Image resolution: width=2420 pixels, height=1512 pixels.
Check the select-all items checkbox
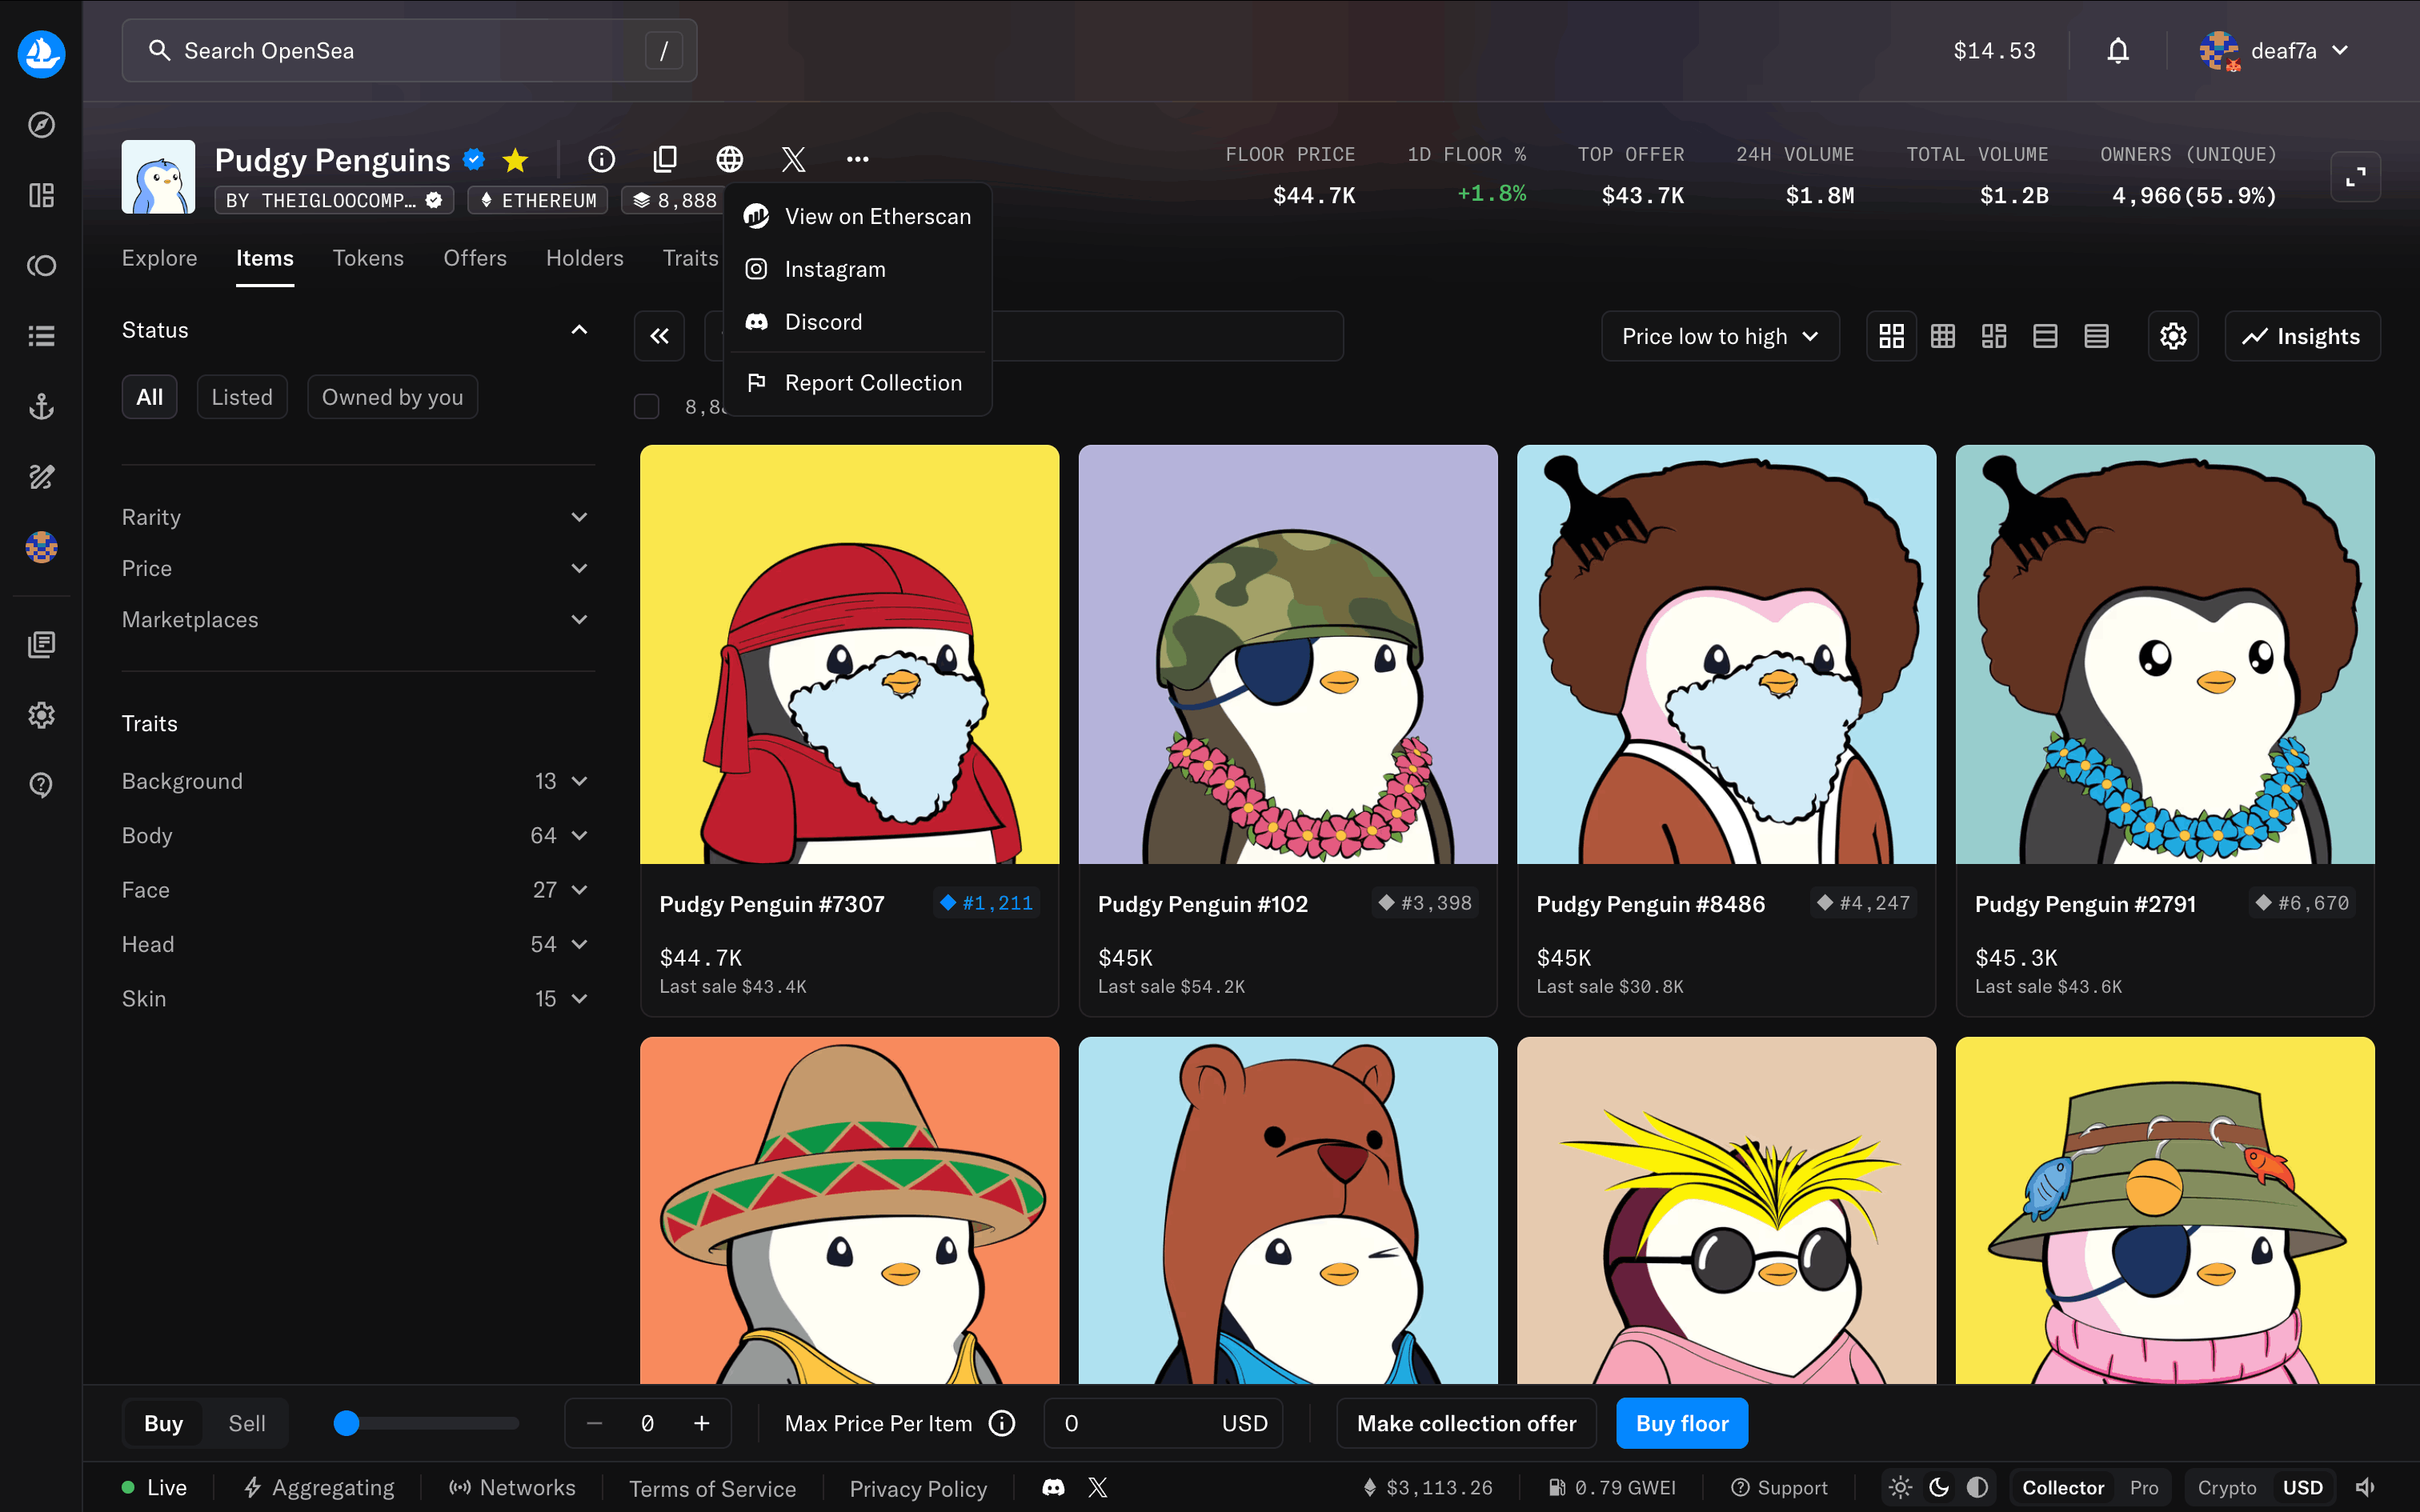[647, 406]
